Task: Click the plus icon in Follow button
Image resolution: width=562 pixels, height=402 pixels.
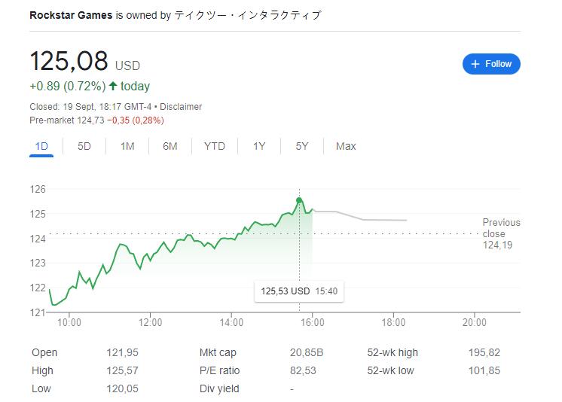Action: [x=475, y=64]
